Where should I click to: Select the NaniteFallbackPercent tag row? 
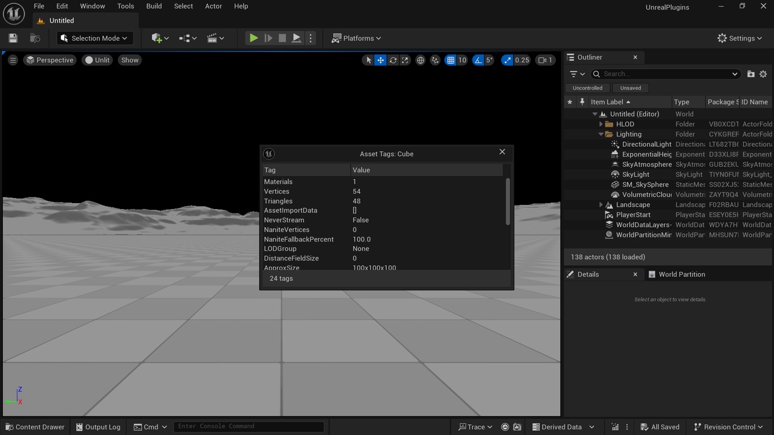tap(383, 239)
